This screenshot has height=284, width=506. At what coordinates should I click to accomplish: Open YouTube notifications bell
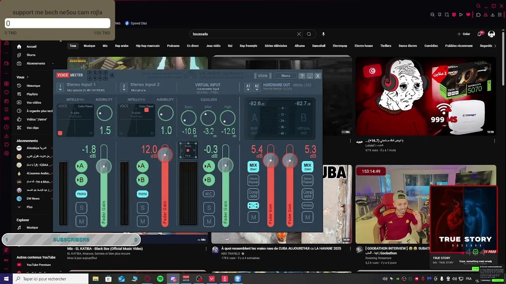480,34
